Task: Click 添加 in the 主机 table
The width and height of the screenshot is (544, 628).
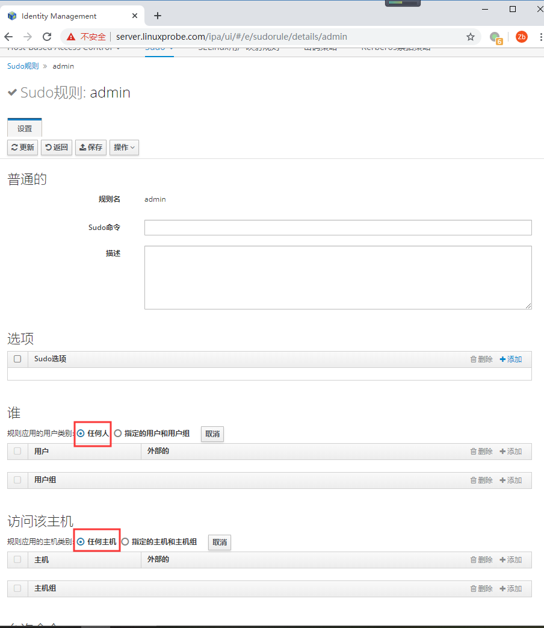Action: click(x=511, y=560)
